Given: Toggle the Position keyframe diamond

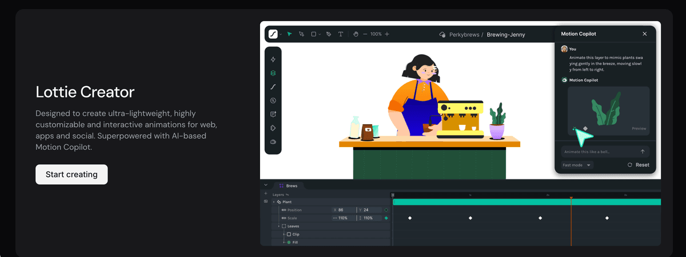Looking at the screenshot, I should 386,210.
